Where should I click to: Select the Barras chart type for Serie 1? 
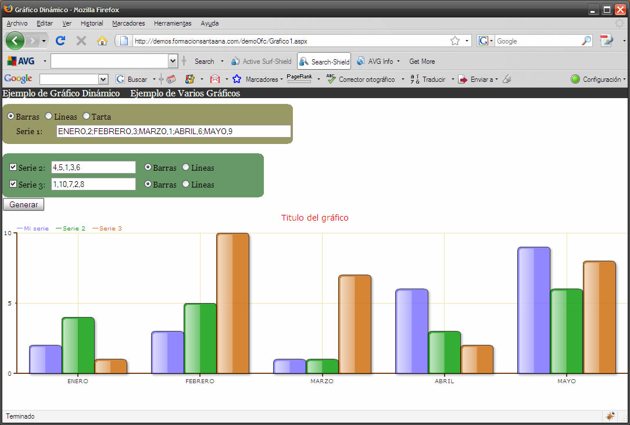click(11, 116)
